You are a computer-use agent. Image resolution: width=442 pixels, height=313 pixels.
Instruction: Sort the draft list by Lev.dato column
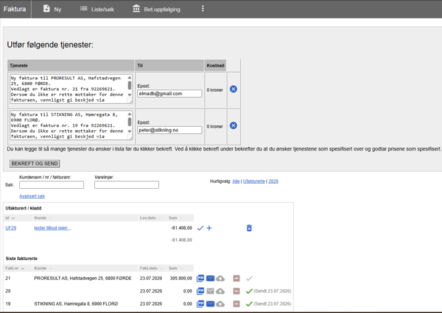(151, 218)
